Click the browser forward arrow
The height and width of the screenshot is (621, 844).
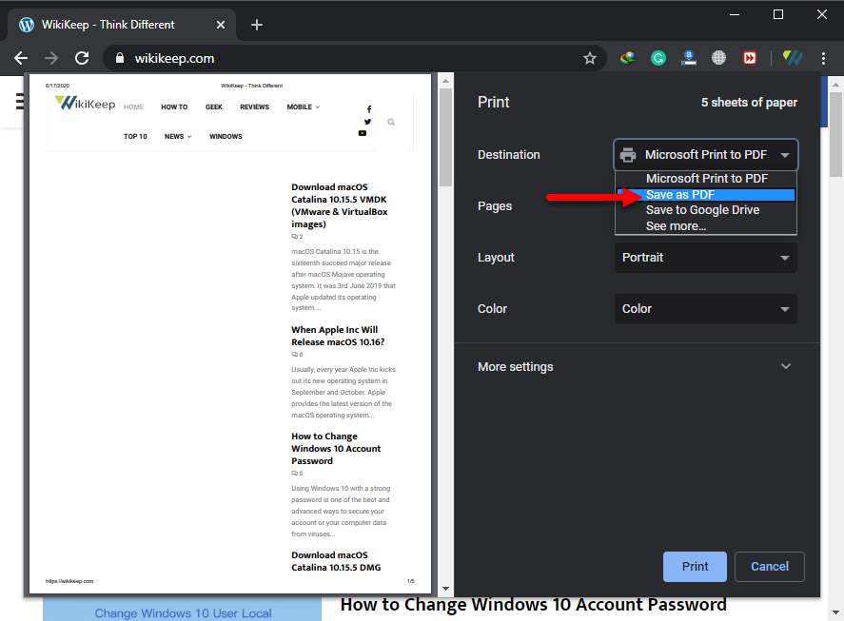click(x=51, y=58)
